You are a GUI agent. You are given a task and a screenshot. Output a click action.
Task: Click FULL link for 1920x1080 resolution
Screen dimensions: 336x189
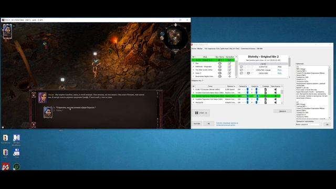(279, 73)
